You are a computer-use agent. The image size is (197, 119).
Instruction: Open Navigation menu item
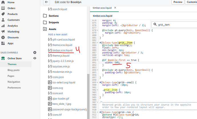point(14,82)
